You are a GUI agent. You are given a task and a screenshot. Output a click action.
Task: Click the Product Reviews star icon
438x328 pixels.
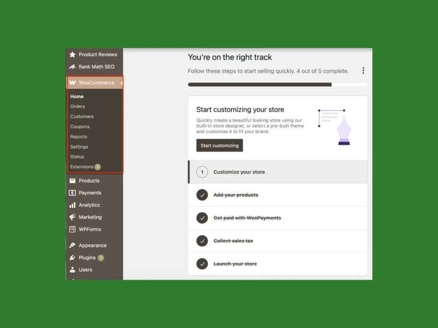pyautogui.click(x=72, y=54)
